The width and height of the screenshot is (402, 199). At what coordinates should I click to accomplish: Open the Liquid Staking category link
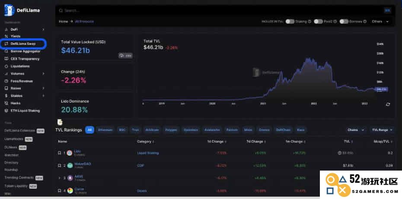tap(148, 153)
